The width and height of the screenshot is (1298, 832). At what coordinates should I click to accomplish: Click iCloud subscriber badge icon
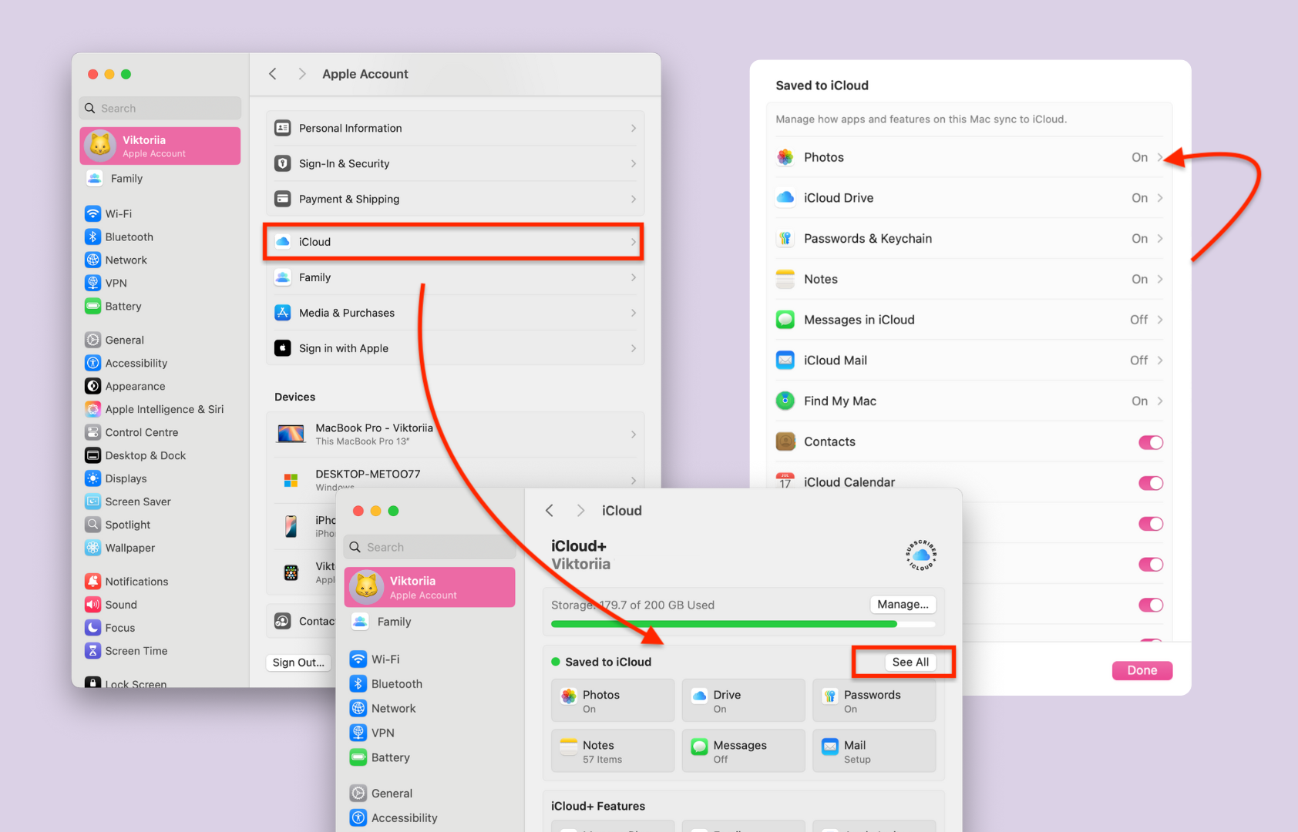pos(921,555)
